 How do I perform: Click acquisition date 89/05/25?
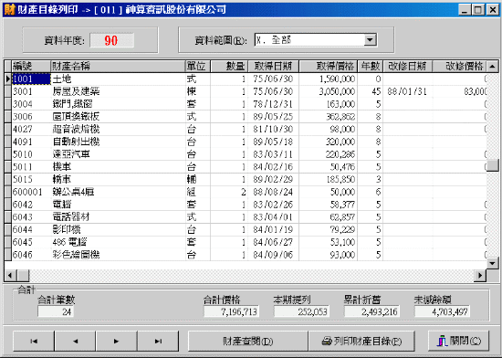coord(273,117)
